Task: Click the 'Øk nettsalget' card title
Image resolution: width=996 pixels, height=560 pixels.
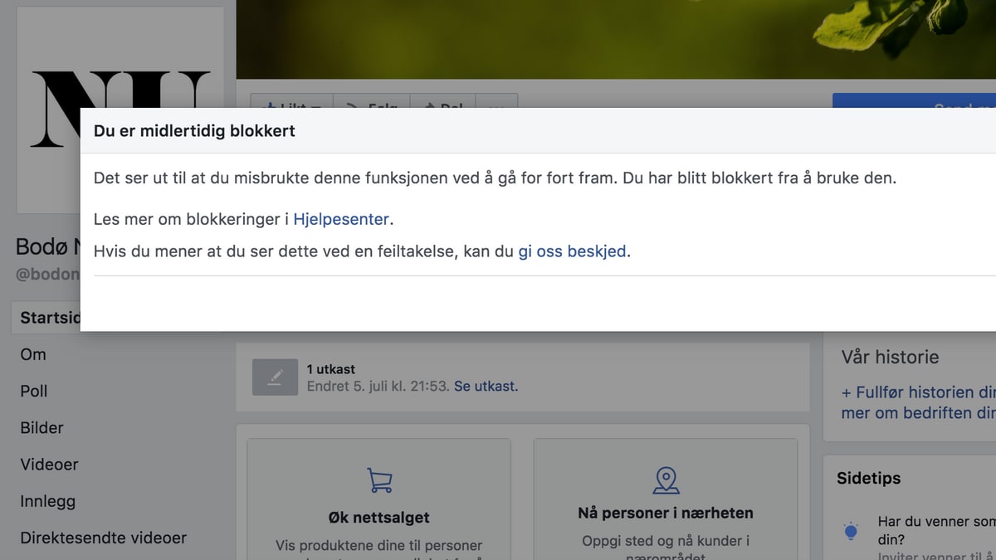Action: click(x=379, y=518)
